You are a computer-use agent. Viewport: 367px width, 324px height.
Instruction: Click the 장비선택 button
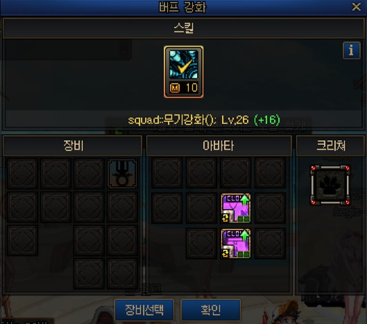pos(144,309)
